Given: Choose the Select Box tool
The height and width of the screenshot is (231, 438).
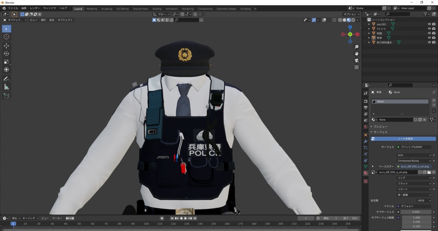Looking at the screenshot, I should [6, 29].
